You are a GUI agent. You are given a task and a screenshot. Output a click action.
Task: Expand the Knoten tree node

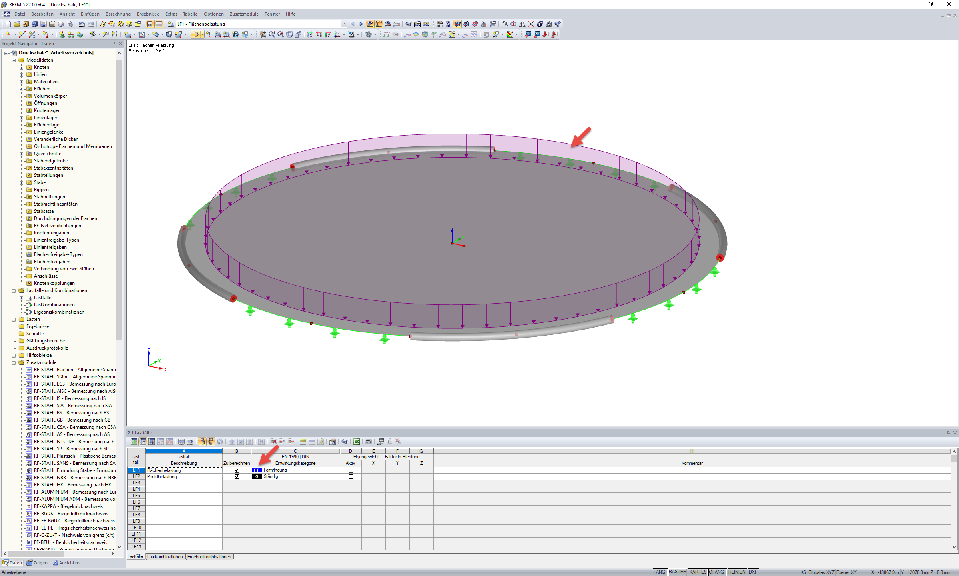point(22,67)
